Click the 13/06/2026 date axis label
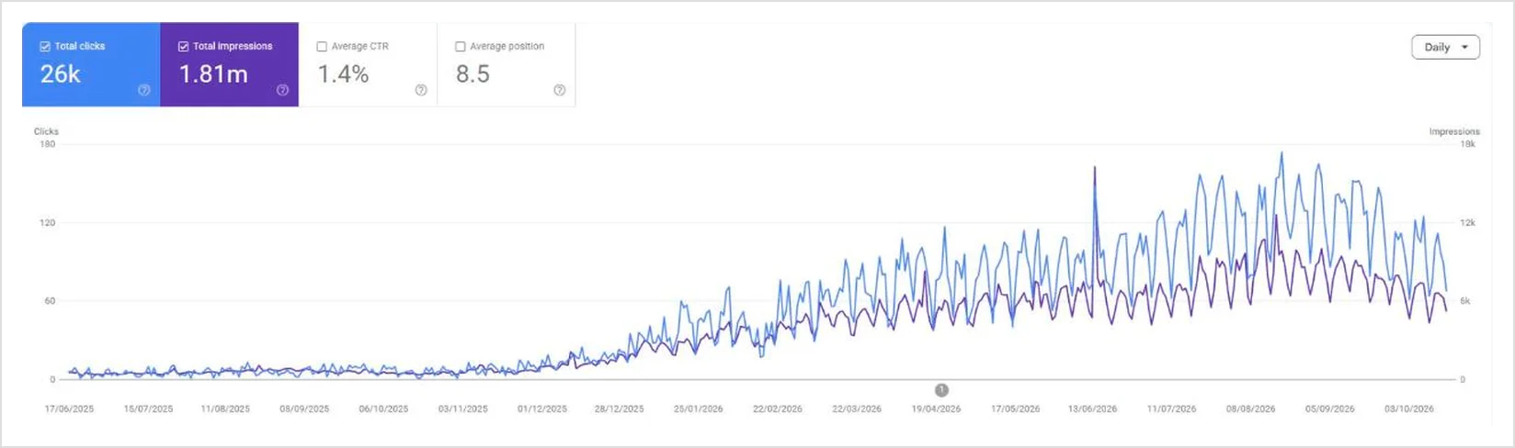 click(1092, 409)
